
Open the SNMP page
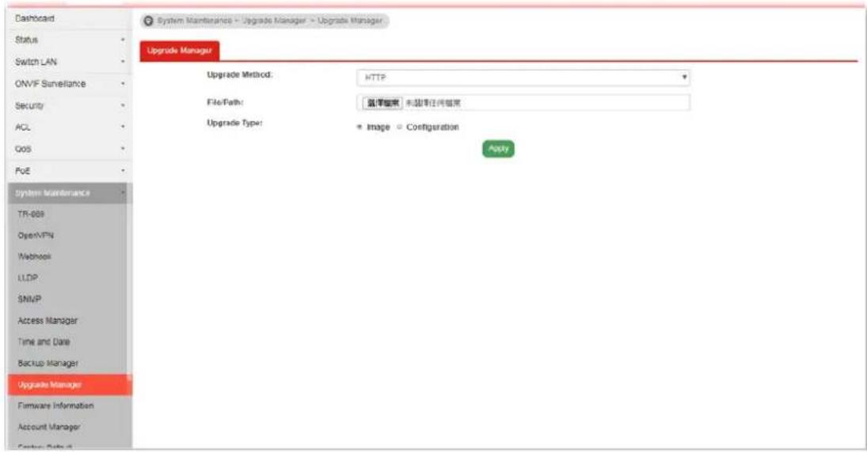[x=67, y=299]
